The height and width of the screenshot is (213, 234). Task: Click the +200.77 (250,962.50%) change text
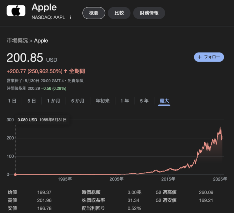[35, 71]
